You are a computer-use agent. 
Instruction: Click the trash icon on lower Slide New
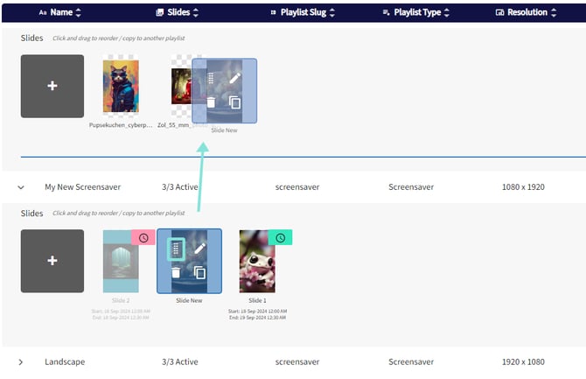pyautogui.click(x=176, y=273)
